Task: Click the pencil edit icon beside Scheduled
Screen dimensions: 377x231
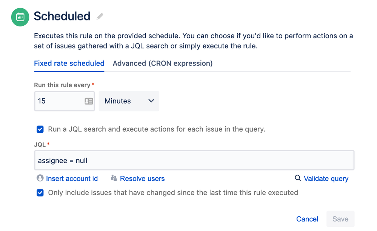Action: click(100, 16)
